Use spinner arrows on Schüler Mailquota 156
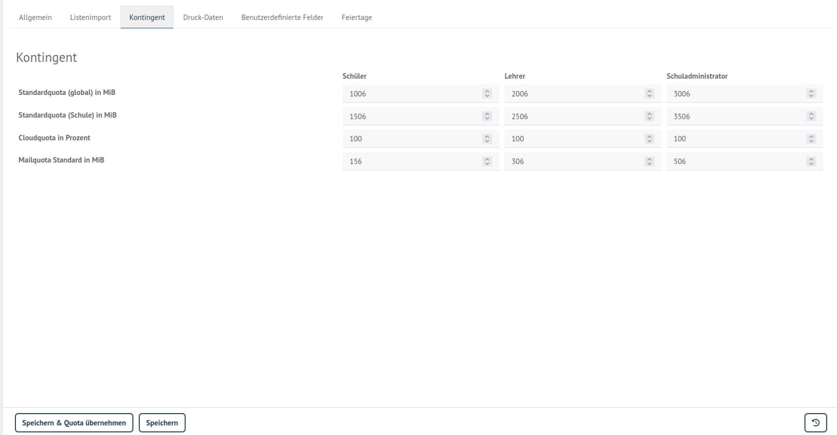 click(x=487, y=161)
